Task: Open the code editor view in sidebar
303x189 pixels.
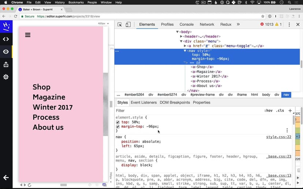Action: coord(6,39)
